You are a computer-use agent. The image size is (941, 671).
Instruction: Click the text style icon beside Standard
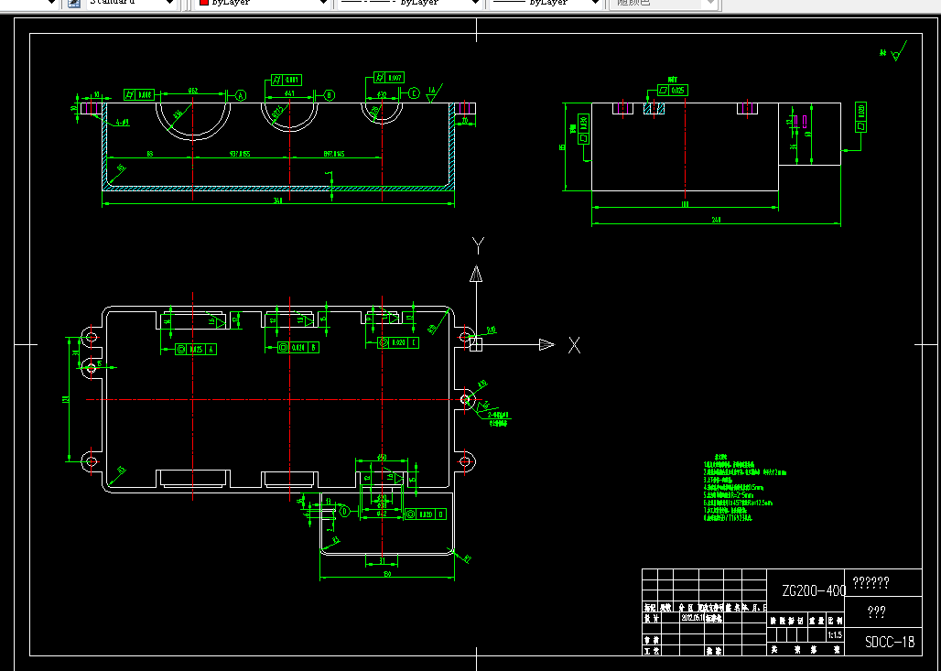pyautogui.click(x=74, y=3)
